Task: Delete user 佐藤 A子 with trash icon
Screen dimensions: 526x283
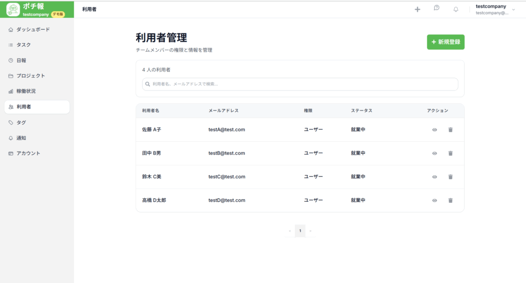Action: click(x=450, y=130)
